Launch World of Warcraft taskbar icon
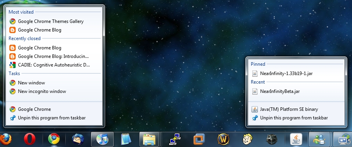Image resolution: width=352 pixels, height=147 pixels. tap(223, 139)
